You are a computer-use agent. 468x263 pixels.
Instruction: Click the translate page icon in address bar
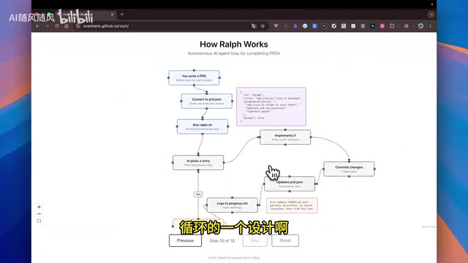point(254,26)
